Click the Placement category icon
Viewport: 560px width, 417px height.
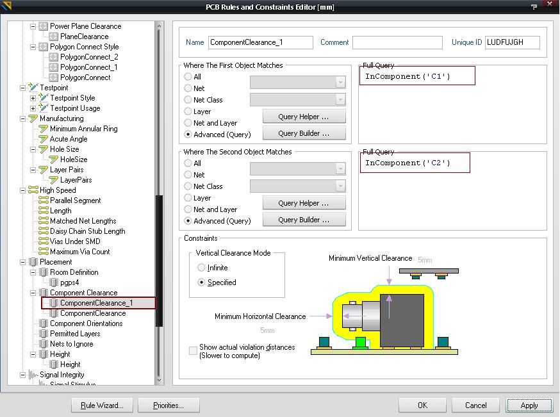click(x=33, y=263)
